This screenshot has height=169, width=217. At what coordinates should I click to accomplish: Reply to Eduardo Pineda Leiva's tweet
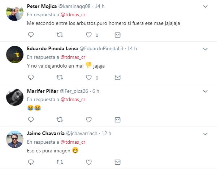(31, 77)
